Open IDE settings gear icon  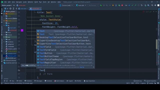point(155,5)
